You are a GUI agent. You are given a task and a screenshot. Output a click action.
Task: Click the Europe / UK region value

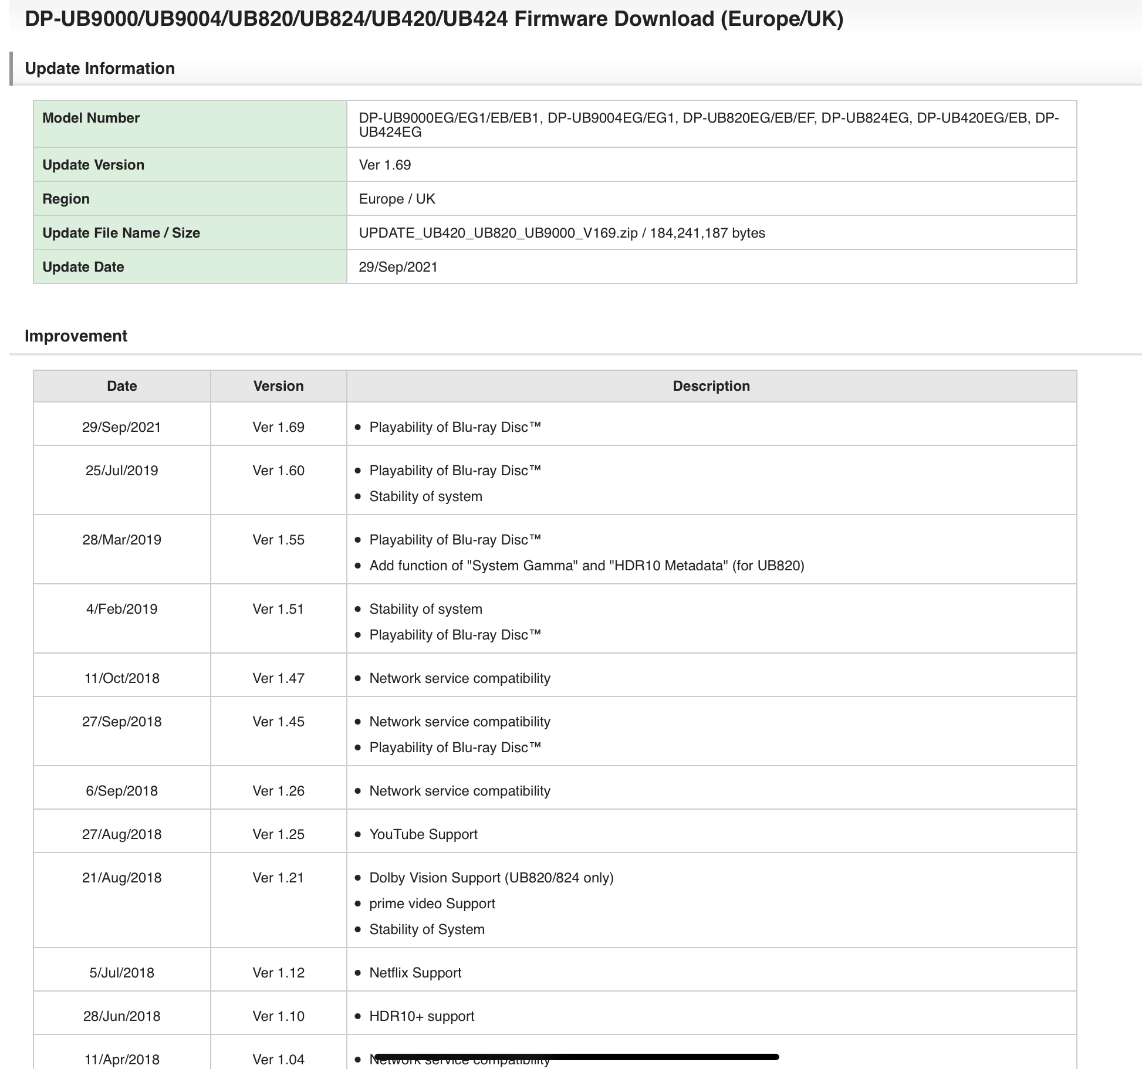pos(397,199)
